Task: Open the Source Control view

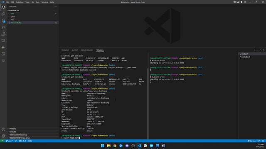Action: pos(3,21)
